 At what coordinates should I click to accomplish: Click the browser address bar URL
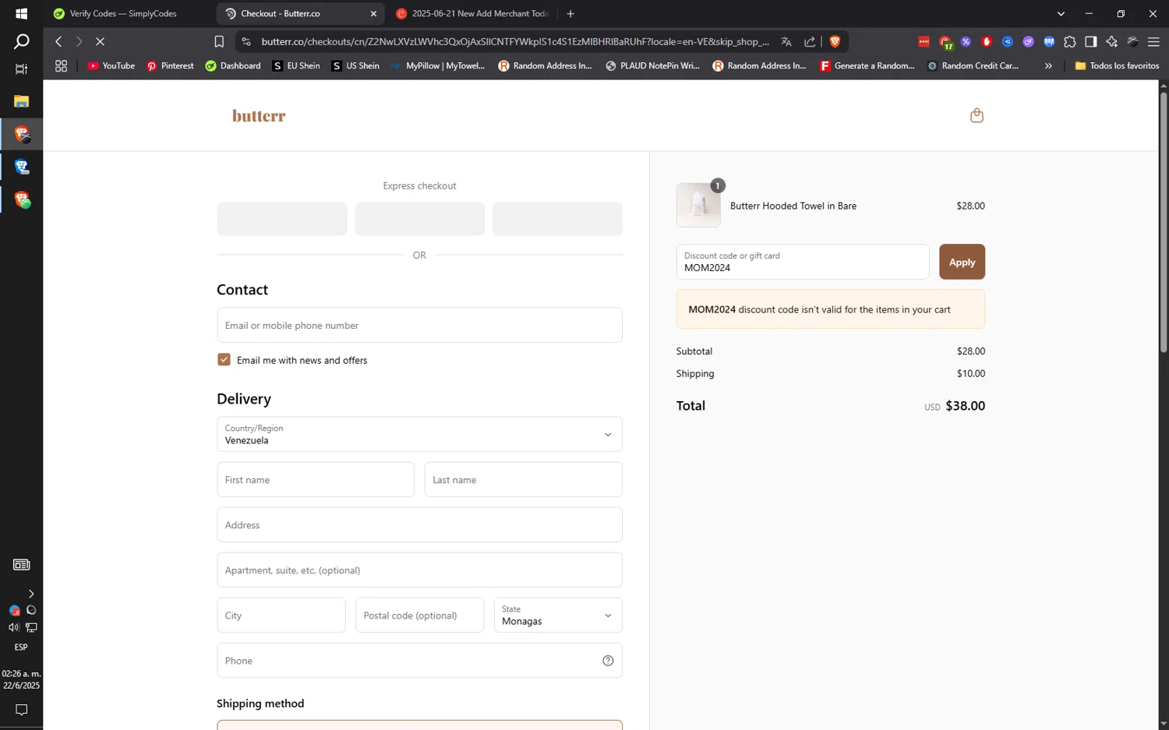(x=514, y=41)
